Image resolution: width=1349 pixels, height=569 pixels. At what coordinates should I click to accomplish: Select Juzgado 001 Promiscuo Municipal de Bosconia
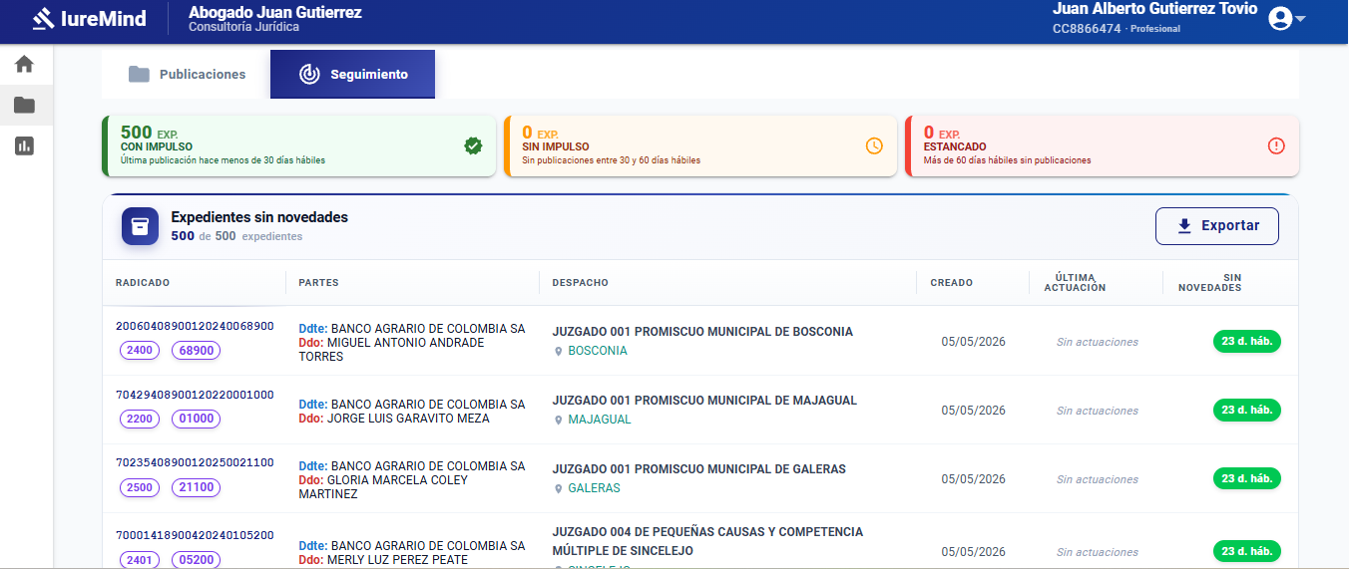pos(702,332)
